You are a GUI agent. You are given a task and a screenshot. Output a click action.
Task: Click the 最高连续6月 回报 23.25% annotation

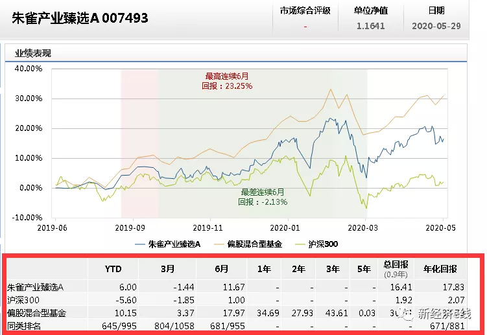(x=227, y=81)
